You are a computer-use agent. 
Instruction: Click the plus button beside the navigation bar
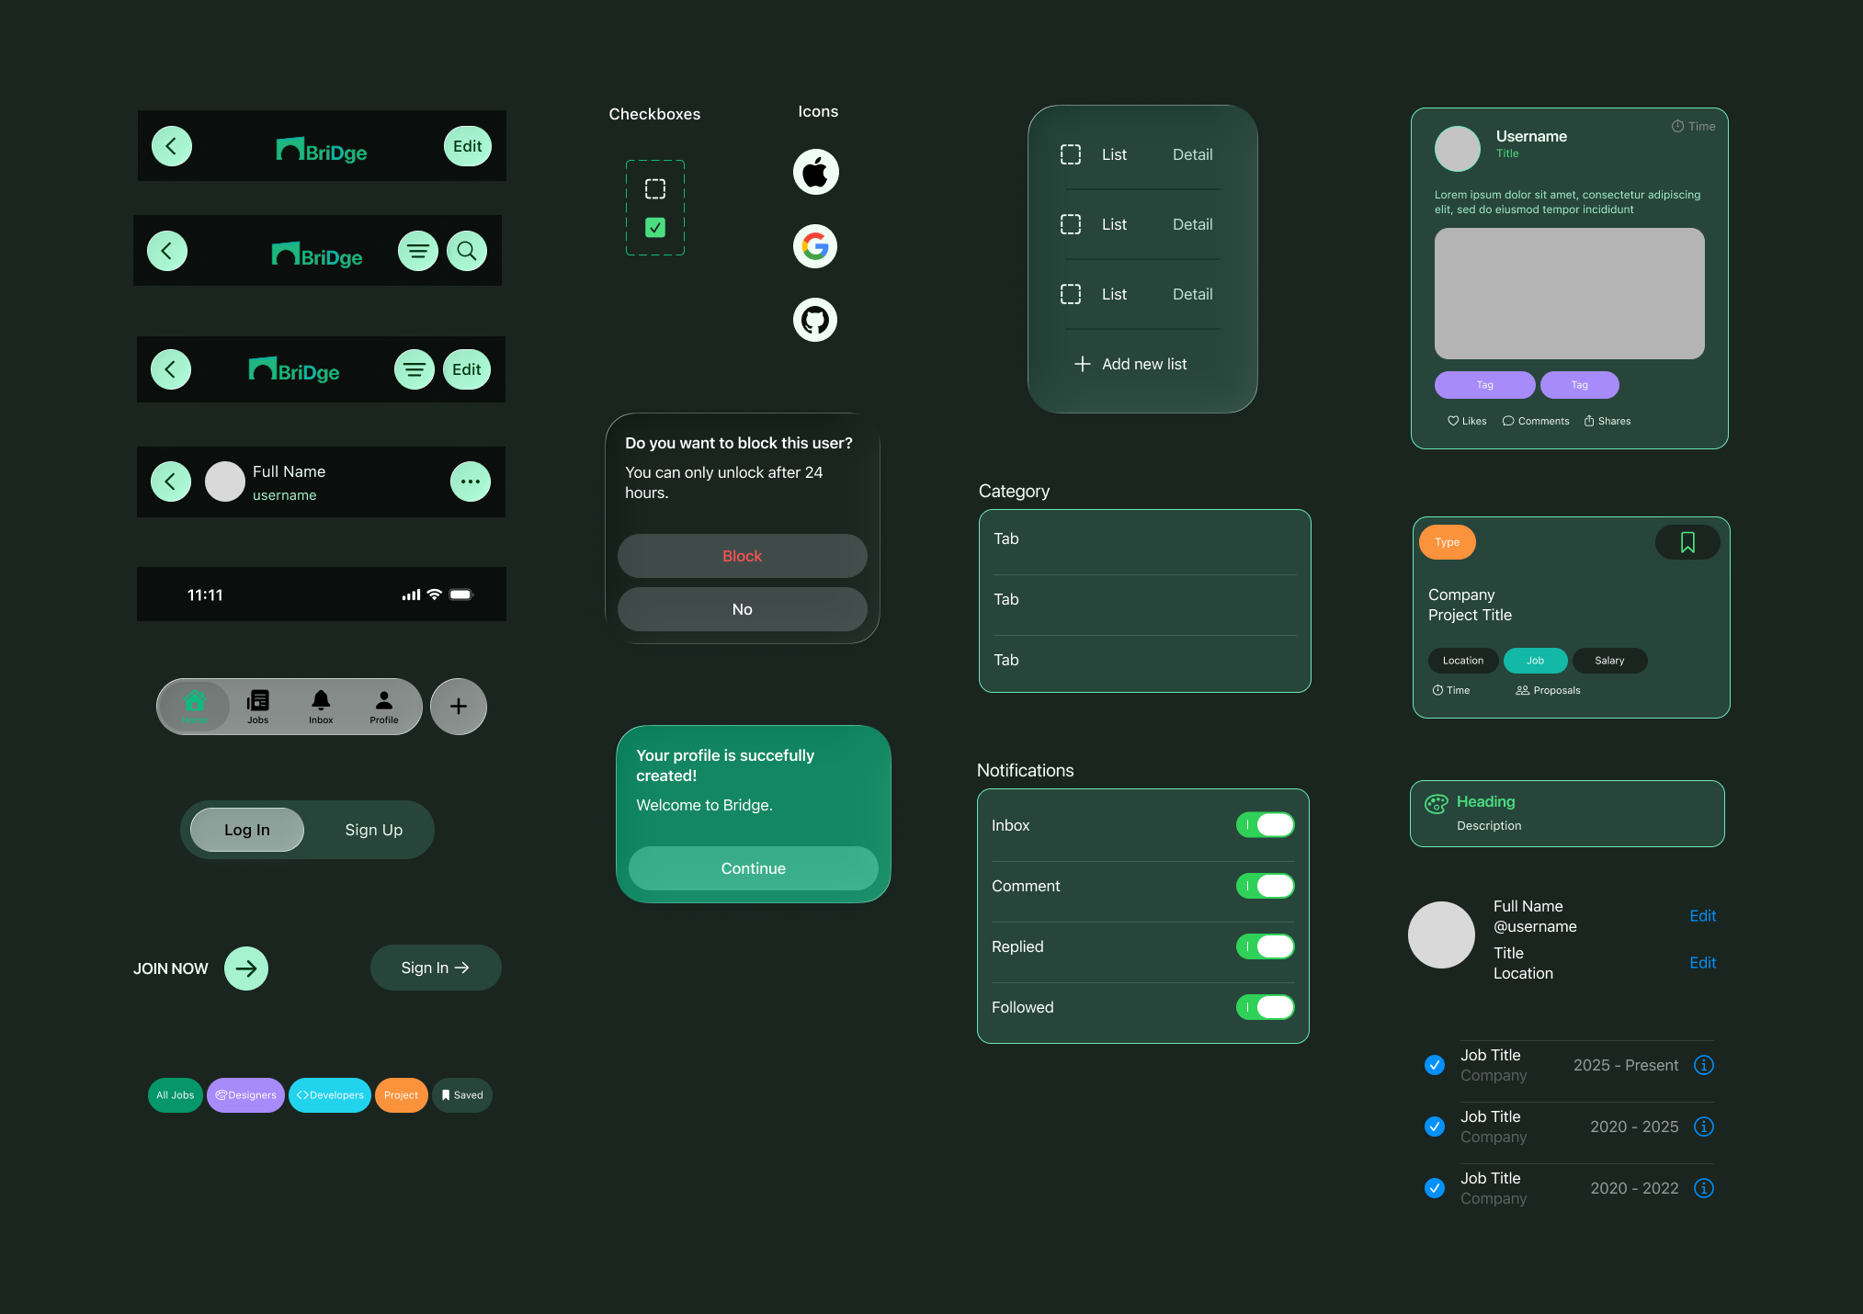point(458,706)
